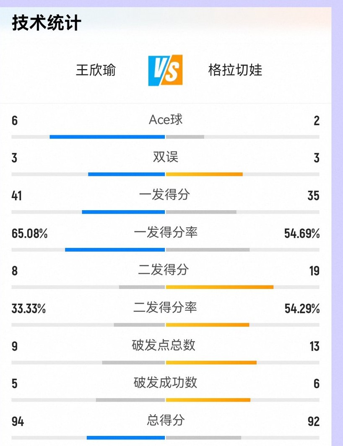
Task: Click the 一发得分 stat label
Action: point(165,195)
